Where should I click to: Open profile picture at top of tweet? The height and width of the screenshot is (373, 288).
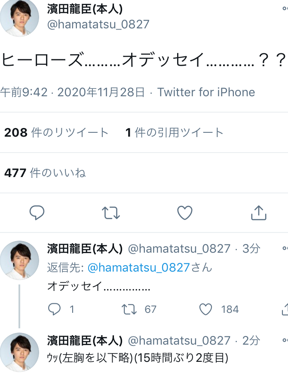(19, 17)
